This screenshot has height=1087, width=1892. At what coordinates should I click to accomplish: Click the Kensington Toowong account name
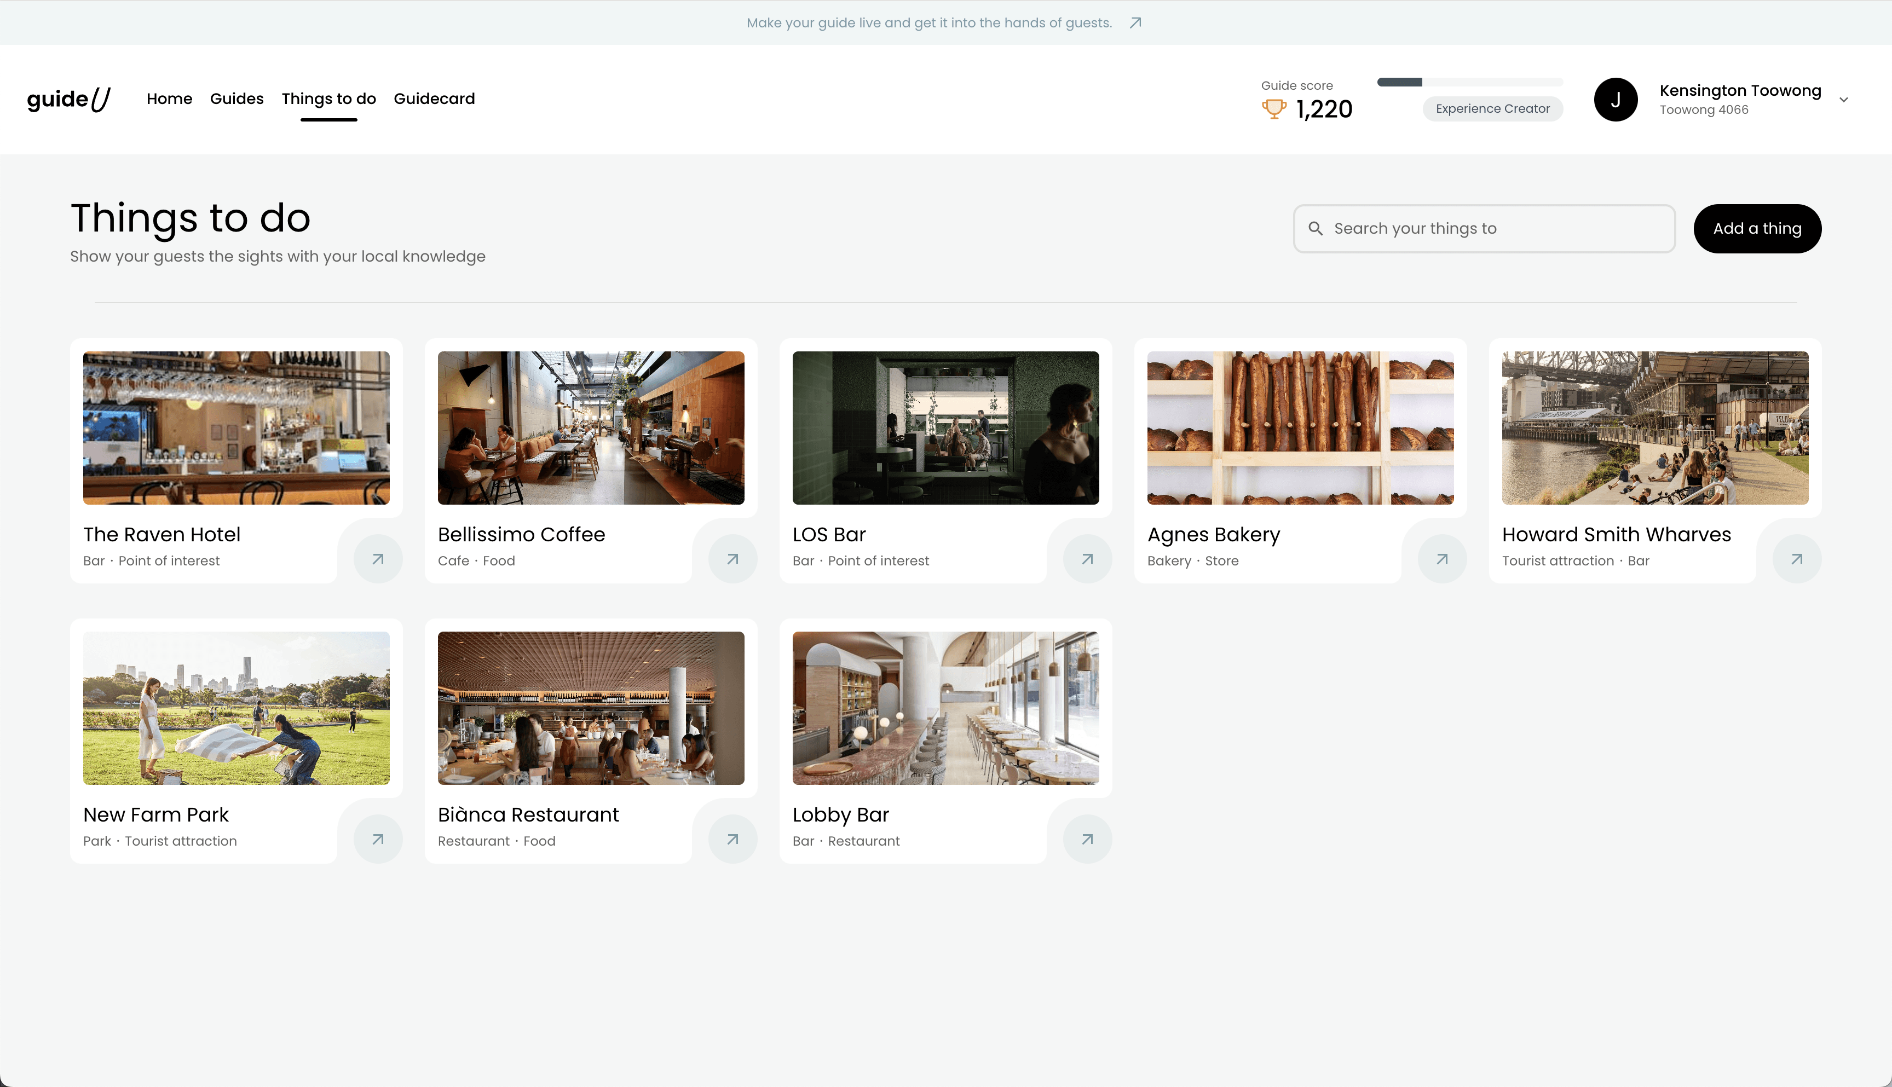[x=1740, y=90]
